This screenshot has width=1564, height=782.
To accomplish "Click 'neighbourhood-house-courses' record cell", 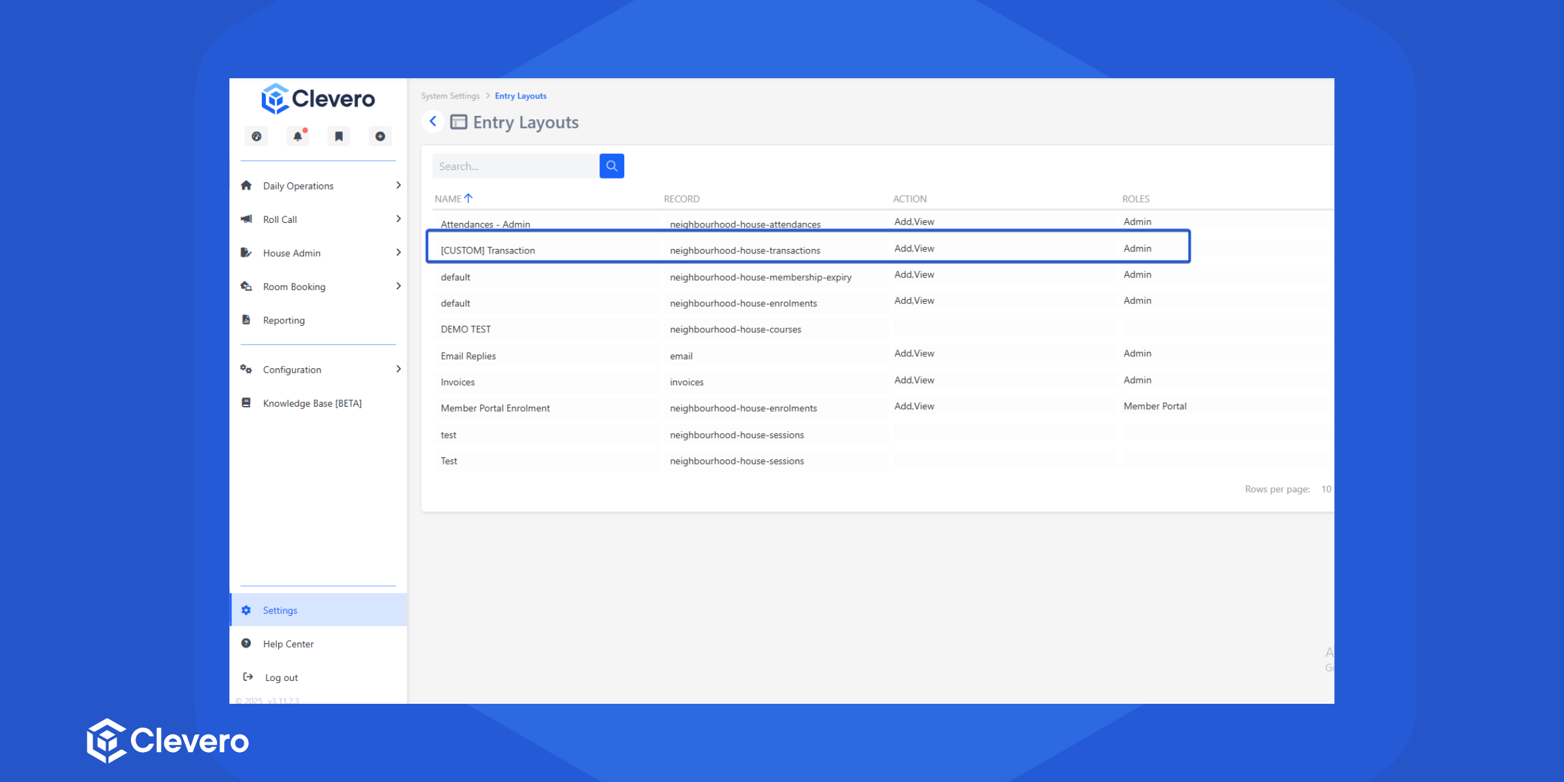I will pos(736,329).
